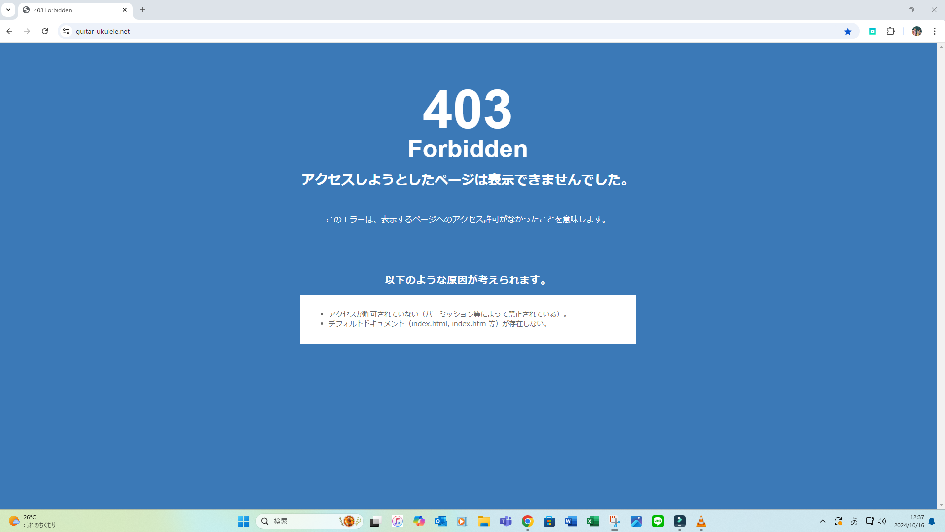Open Excel from the taskbar
This screenshot has width=945, height=532.
click(592, 521)
